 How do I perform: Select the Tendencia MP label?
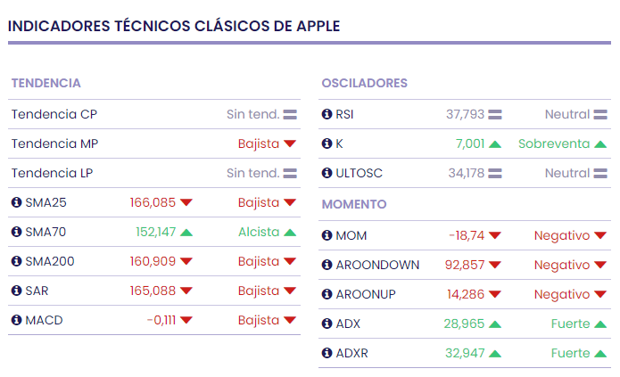tap(54, 143)
